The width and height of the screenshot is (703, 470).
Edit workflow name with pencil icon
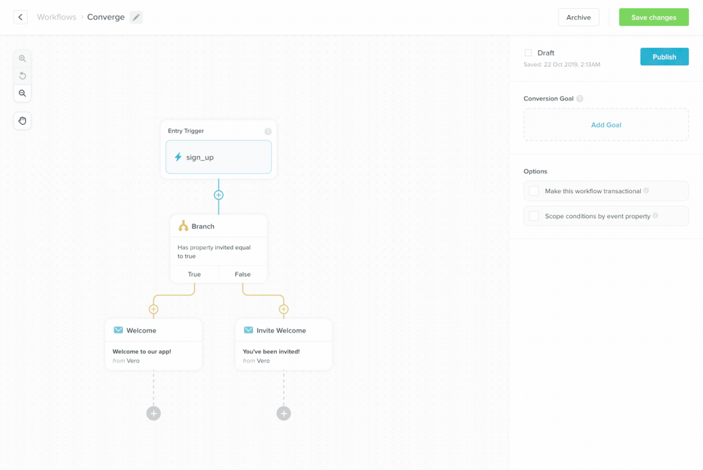pyautogui.click(x=136, y=18)
